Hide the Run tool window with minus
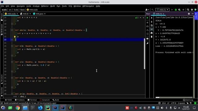The height and width of the screenshot is (111, 198). pyautogui.click(x=192, y=14)
